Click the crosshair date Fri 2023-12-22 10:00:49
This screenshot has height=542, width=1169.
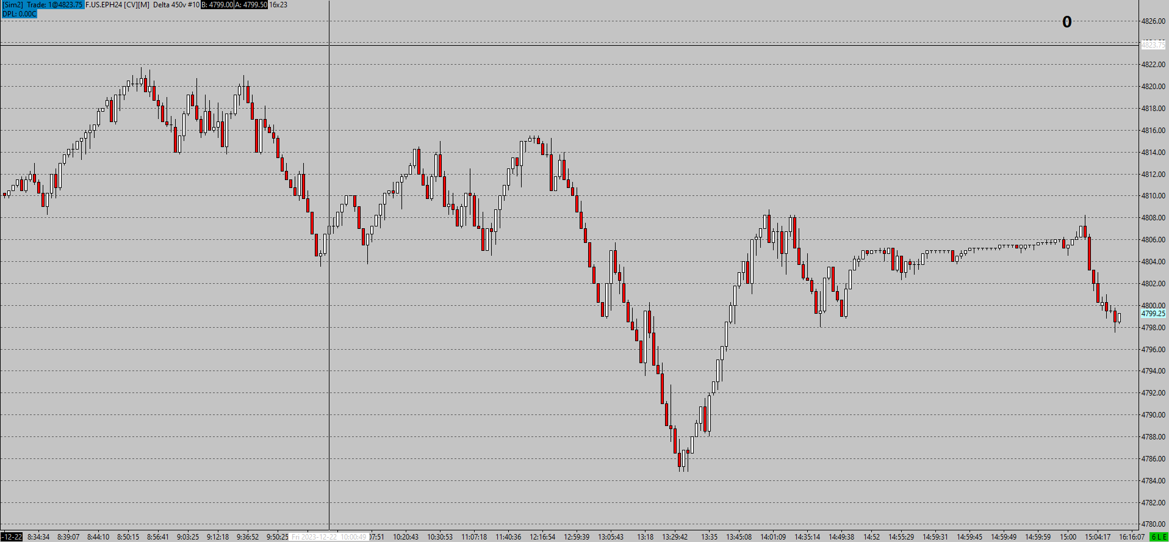pyautogui.click(x=329, y=537)
